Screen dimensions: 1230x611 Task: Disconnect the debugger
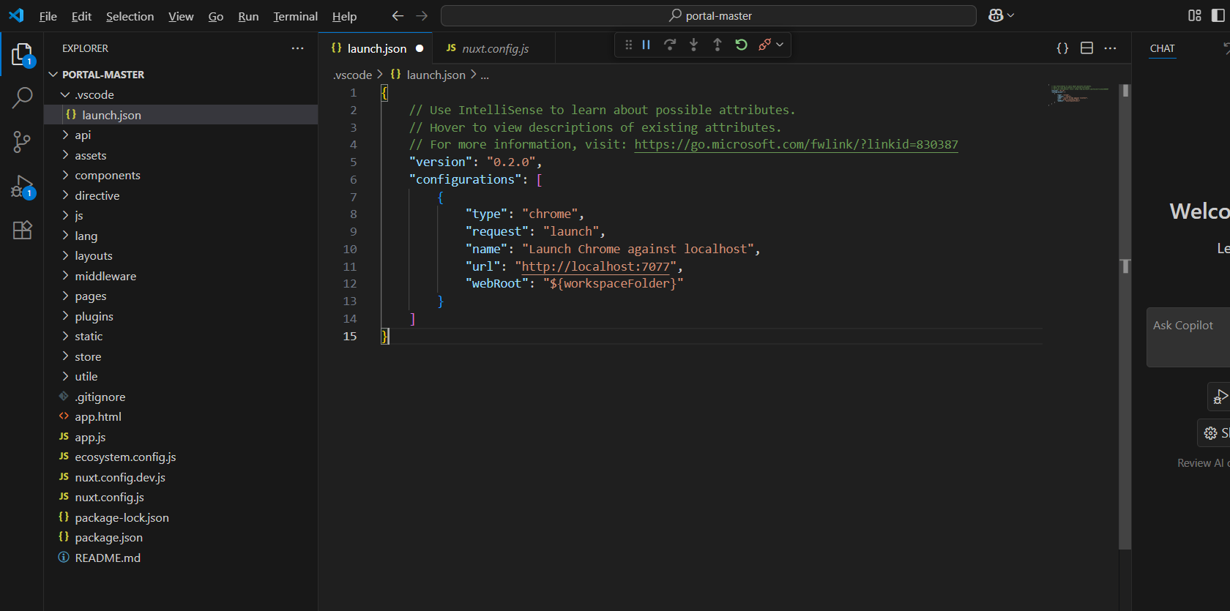(x=764, y=45)
